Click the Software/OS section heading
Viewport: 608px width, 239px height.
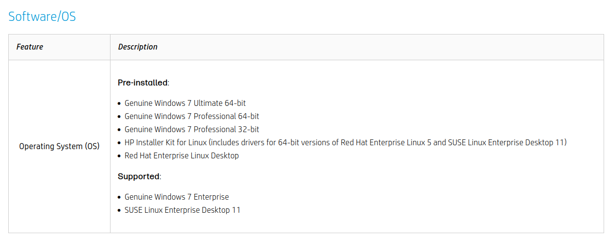[x=42, y=17]
